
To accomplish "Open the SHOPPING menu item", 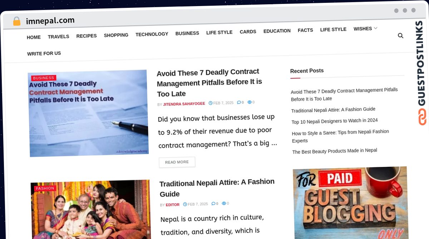I will pos(116,35).
